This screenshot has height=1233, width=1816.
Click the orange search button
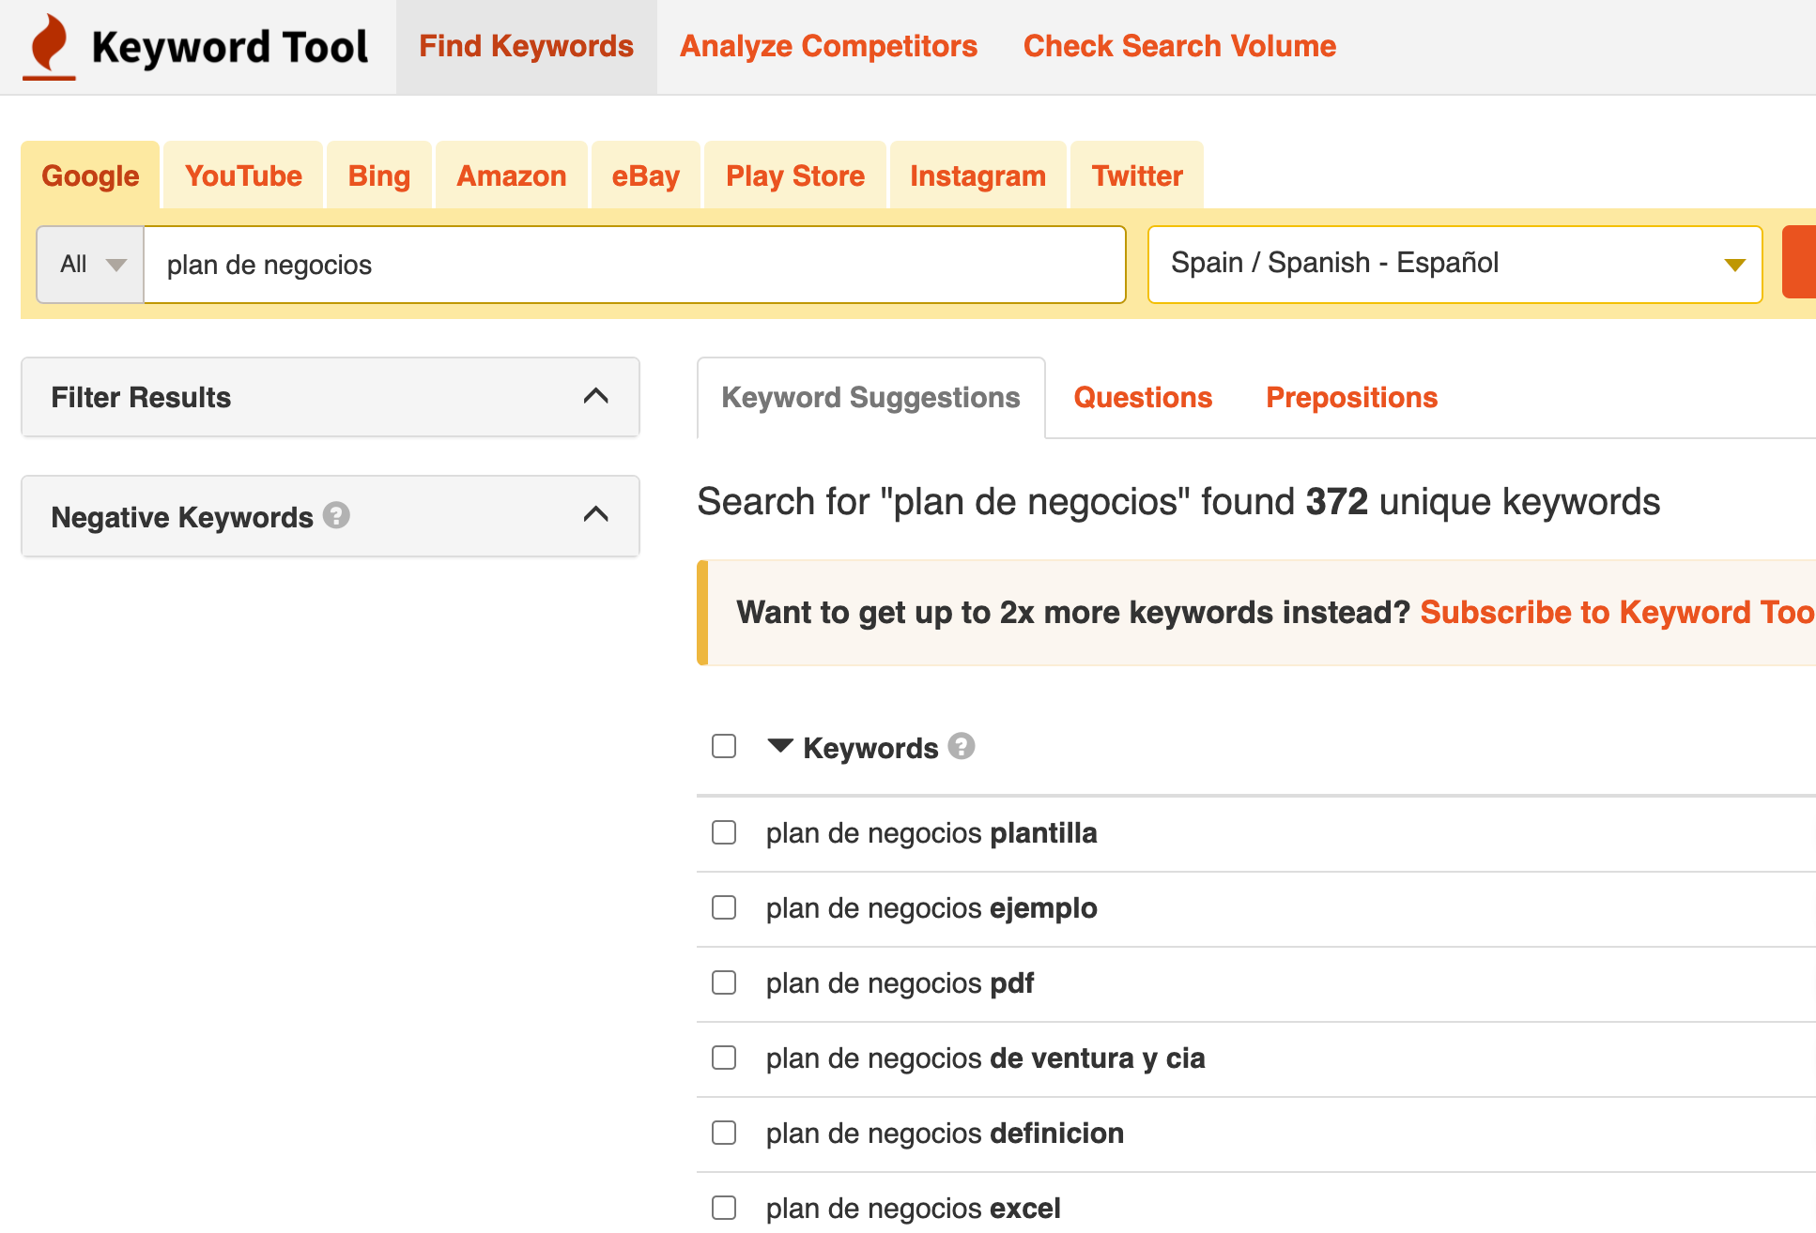pos(1799,263)
